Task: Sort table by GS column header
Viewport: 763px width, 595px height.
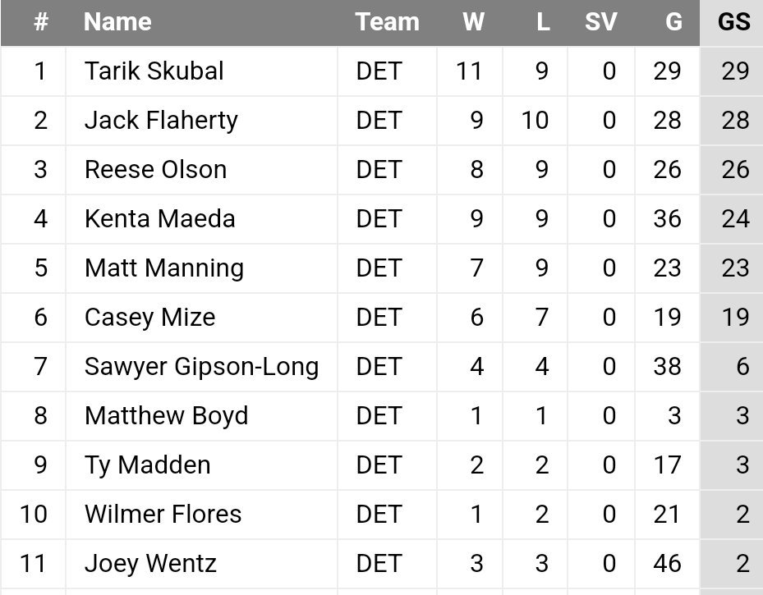Action: (733, 22)
